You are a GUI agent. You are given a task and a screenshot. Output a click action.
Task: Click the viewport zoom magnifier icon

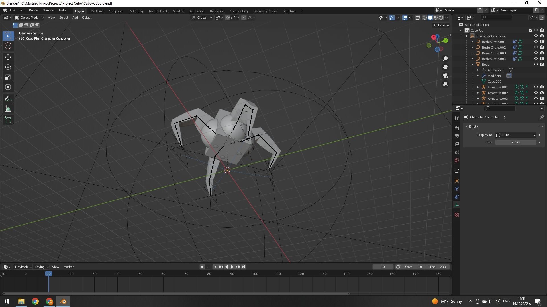click(445, 59)
